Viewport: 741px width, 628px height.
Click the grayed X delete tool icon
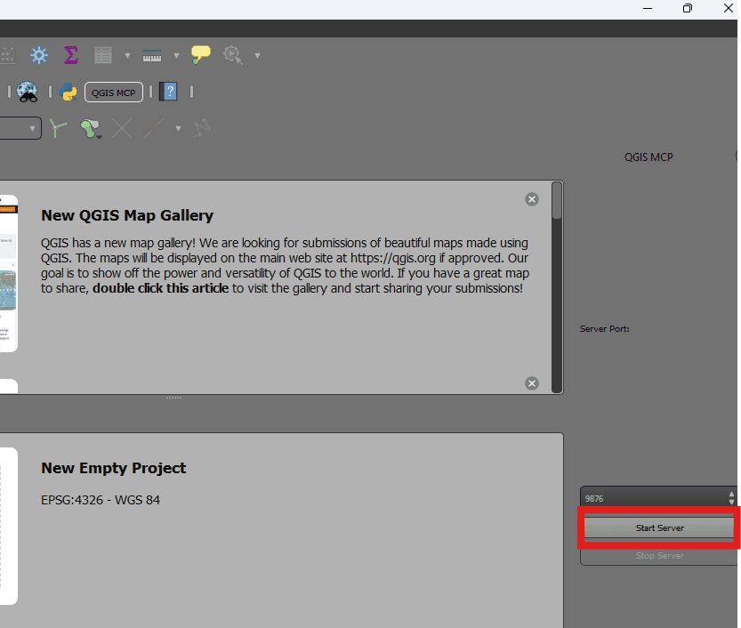[x=122, y=128]
